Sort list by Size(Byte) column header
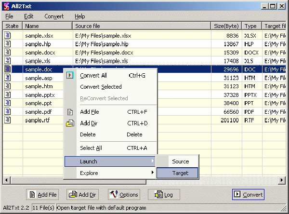This screenshot has height=214, width=289. pyautogui.click(x=226, y=26)
